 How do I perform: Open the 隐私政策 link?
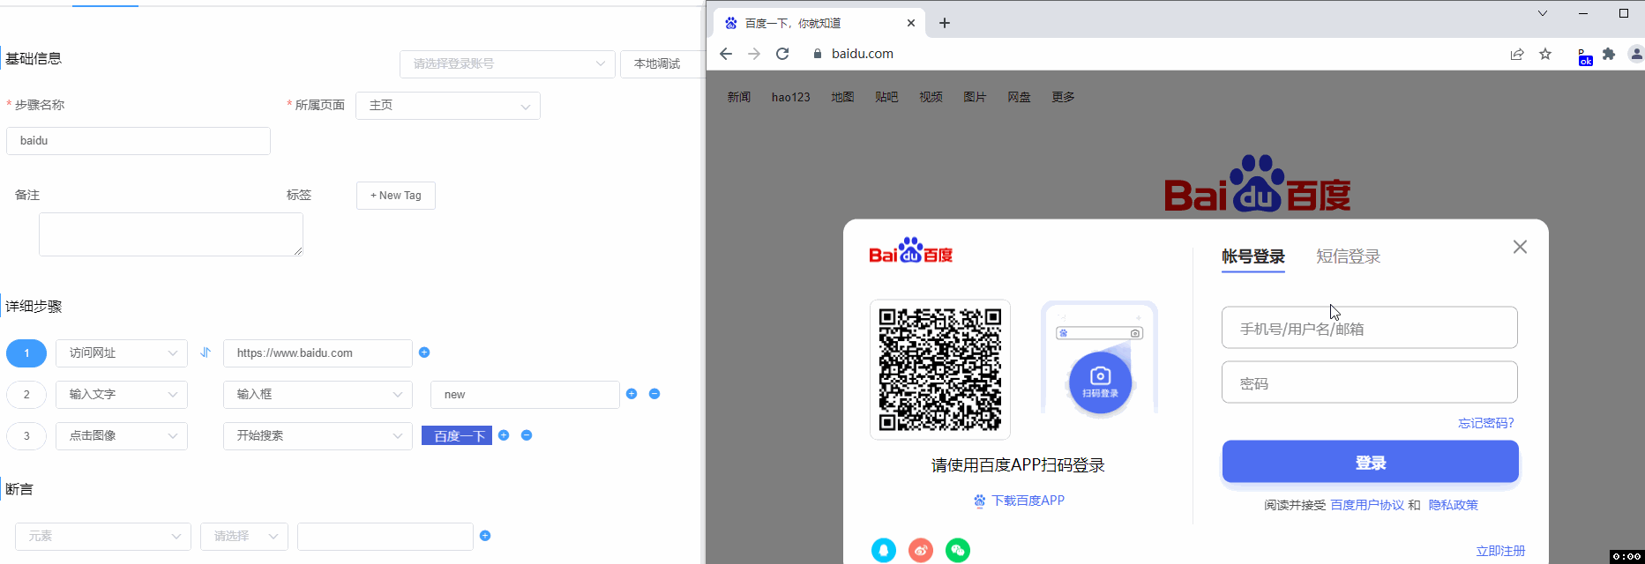pos(1454,505)
